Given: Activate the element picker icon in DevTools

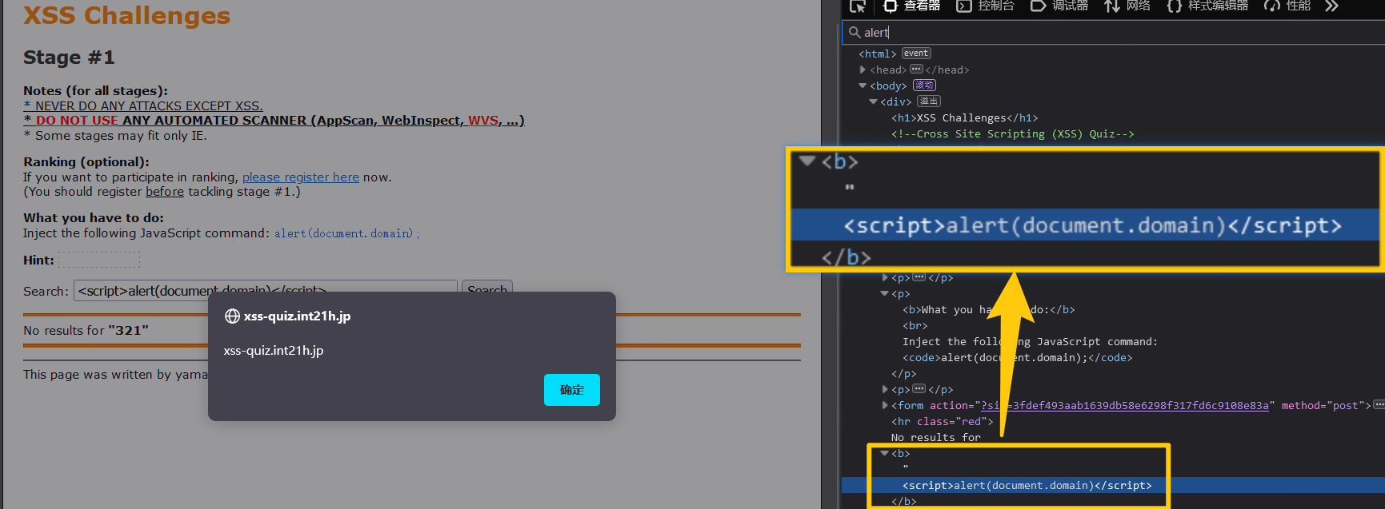Looking at the screenshot, I should [858, 6].
